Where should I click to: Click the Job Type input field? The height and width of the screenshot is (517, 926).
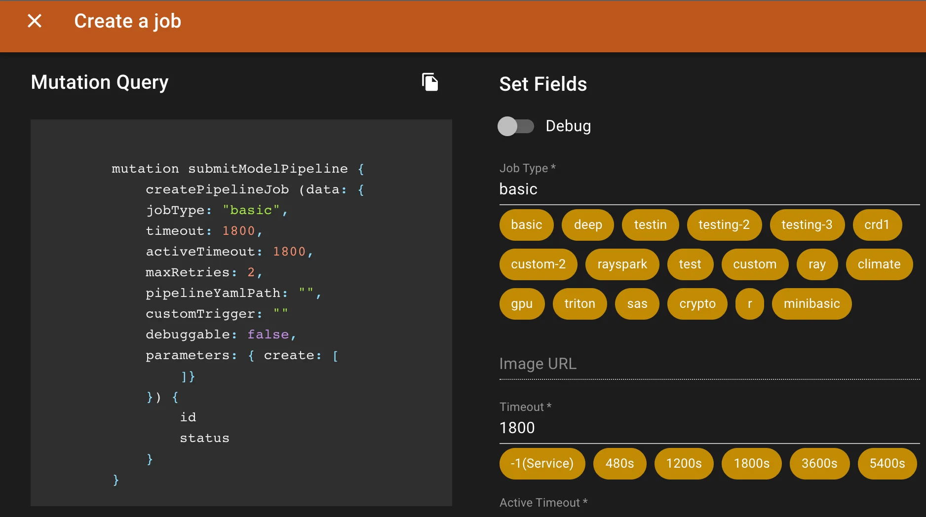click(x=709, y=189)
